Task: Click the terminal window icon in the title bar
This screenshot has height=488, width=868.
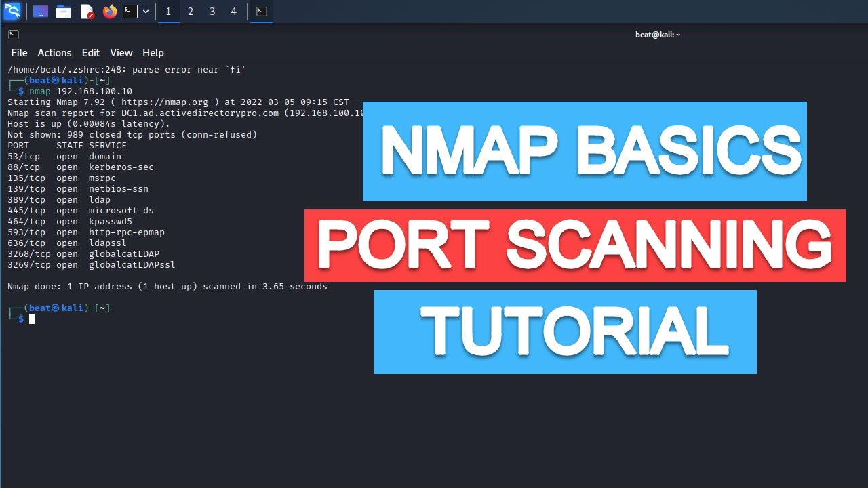Action: tap(14, 35)
